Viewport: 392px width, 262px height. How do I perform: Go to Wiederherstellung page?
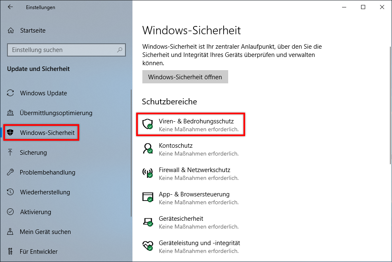click(x=45, y=192)
